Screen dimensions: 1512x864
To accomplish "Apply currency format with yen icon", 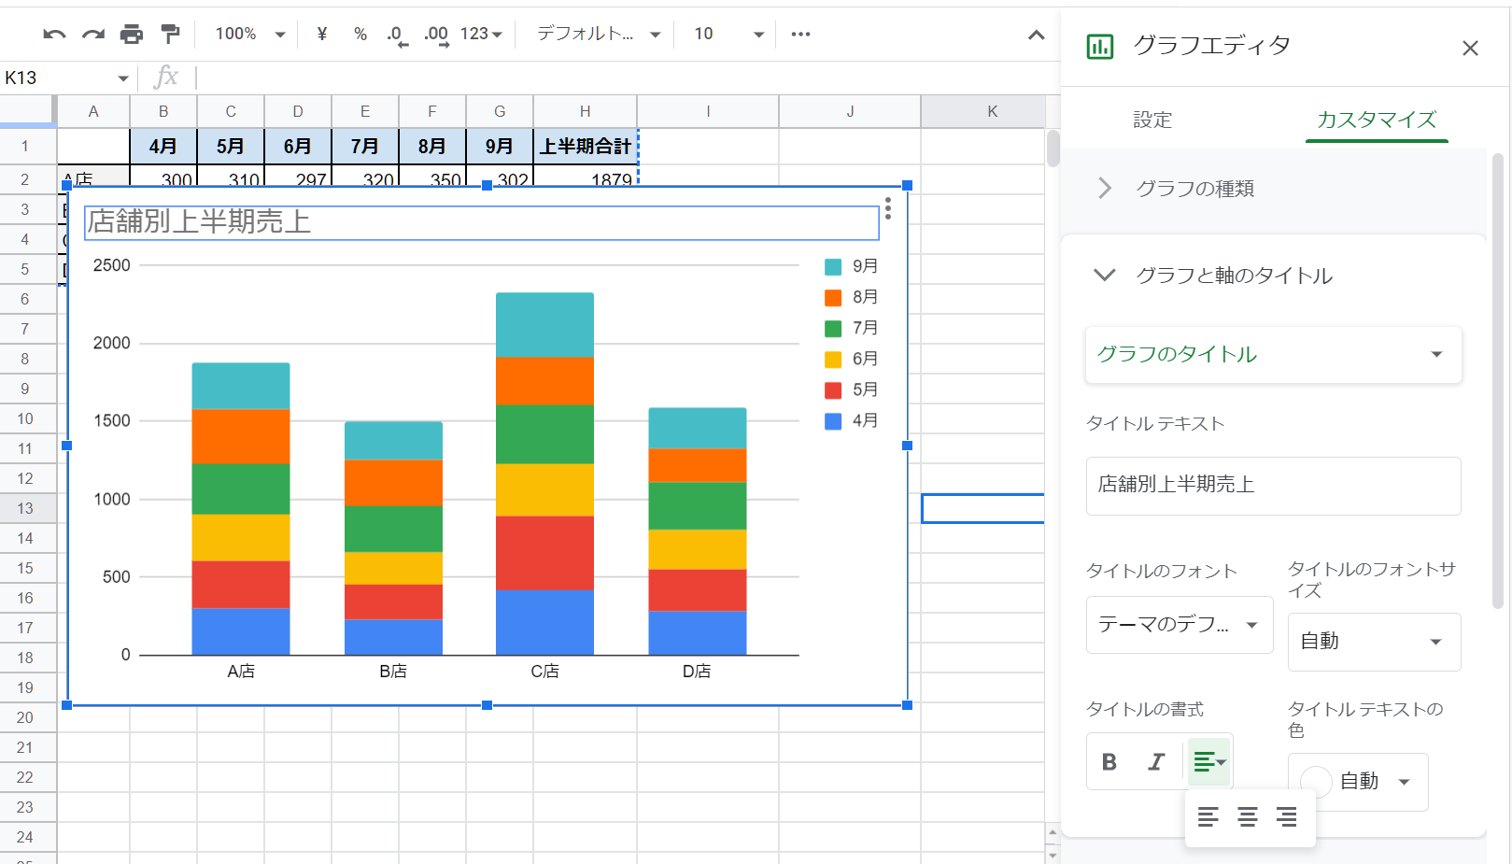I will coord(320,34).
